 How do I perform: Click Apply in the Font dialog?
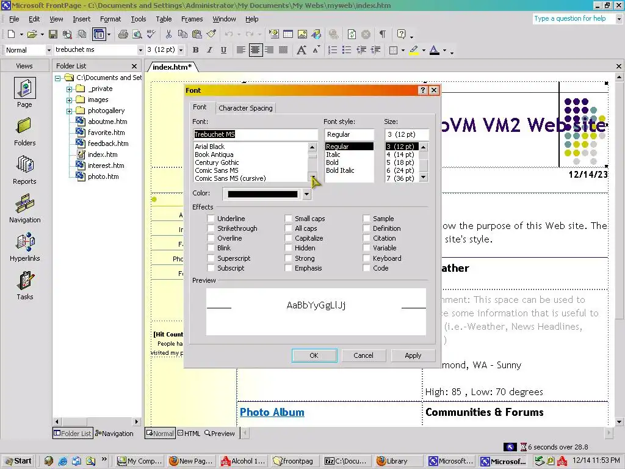tap(413, 355)
